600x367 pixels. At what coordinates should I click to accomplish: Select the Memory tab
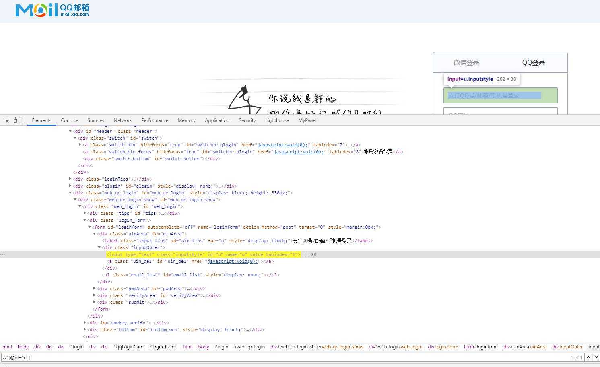(x=187, y=120)
